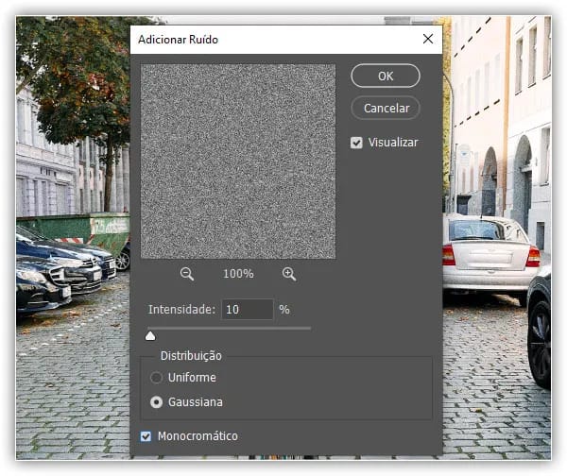Close the Adicionar Ruído dialog
The image size is (567, 476).
[x=428, y=39]
